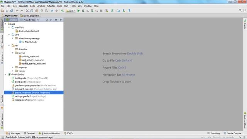
Task: Click the scroll from source target icon
Action: tap(47, 20)
